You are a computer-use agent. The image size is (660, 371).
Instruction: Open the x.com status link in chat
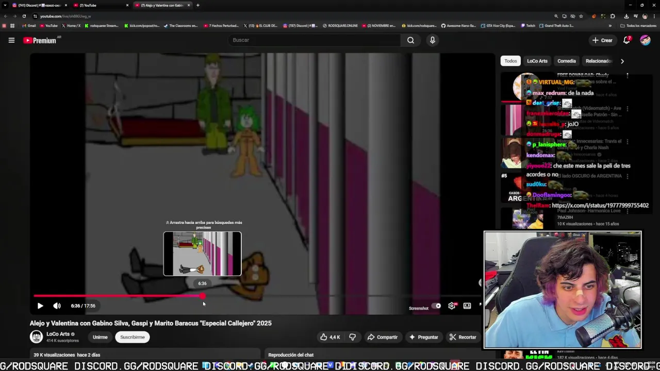pos(600,205)
